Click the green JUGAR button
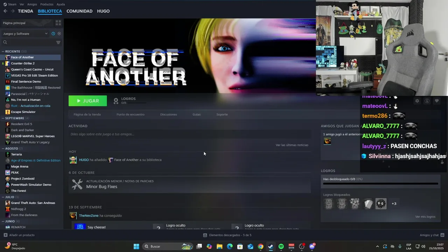Screen dimensions: 448x252 [87, 101]
